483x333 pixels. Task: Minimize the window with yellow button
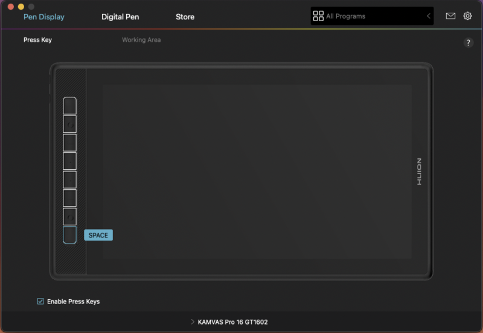coord(21,7)
